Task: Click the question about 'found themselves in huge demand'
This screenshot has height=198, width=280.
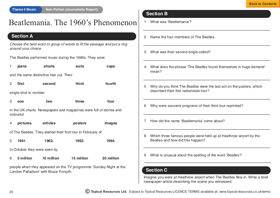Action: [x=208, y=69]
